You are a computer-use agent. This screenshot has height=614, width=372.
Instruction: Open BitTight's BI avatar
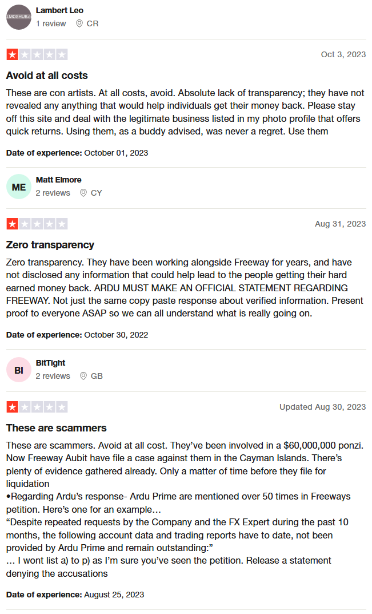19,370
